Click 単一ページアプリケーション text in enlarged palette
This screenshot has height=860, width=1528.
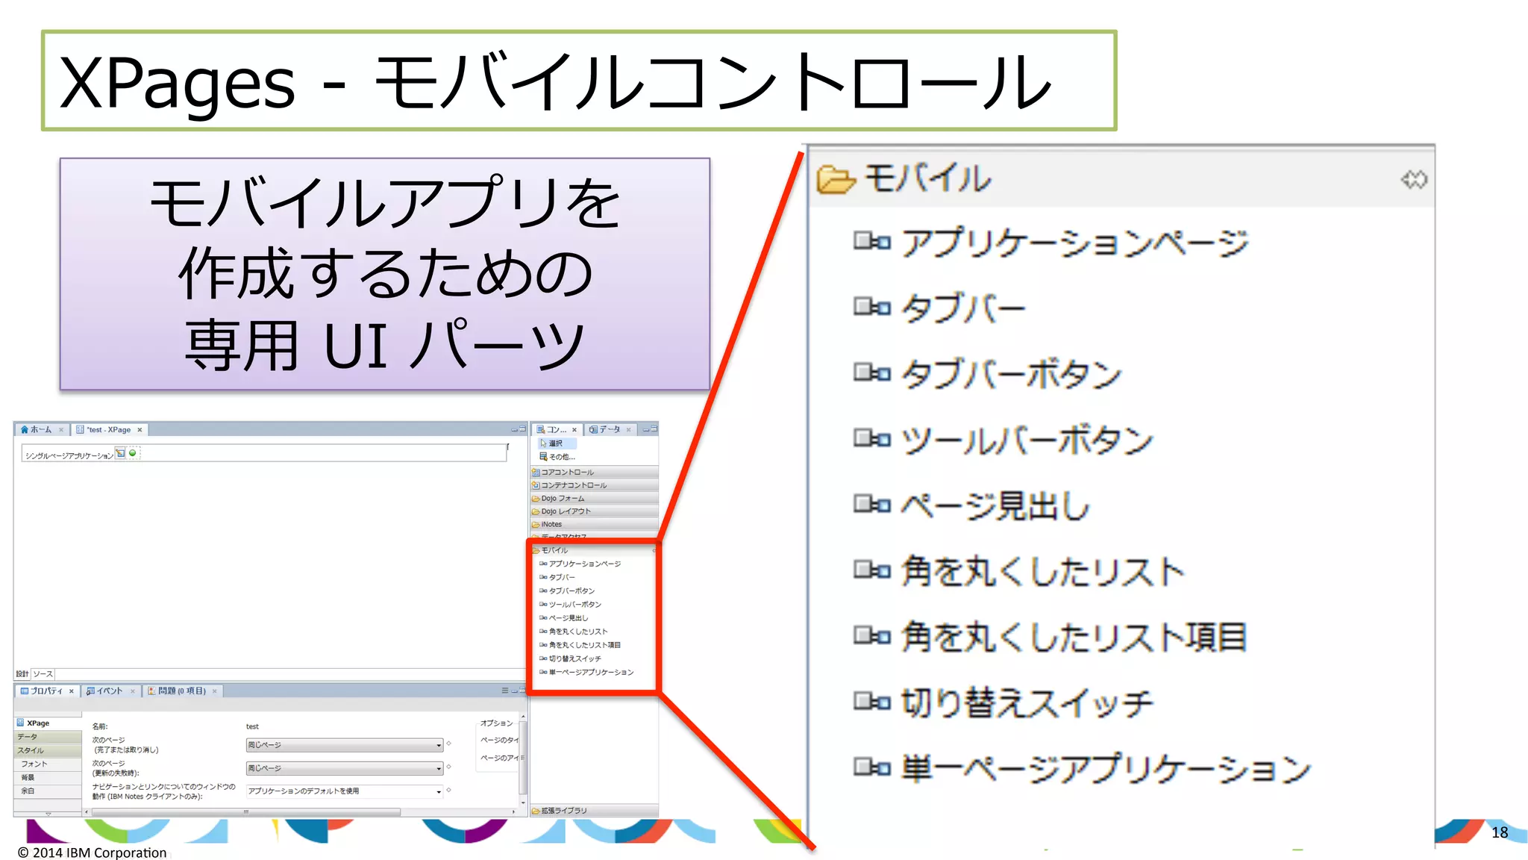1106,768
